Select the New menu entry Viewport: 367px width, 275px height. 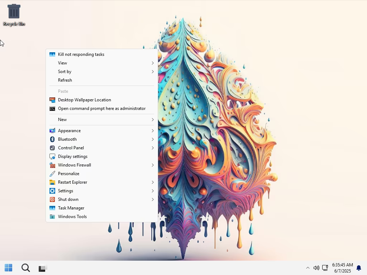[x=62, y=120]
